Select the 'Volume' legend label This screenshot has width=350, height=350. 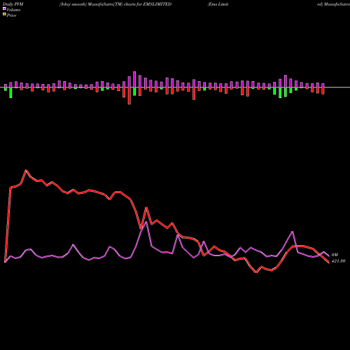coord(13,10)
